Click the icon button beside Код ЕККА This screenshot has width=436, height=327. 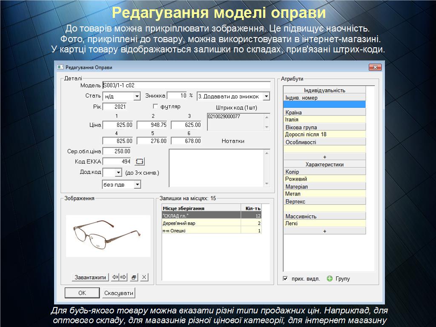click(140, 161)
